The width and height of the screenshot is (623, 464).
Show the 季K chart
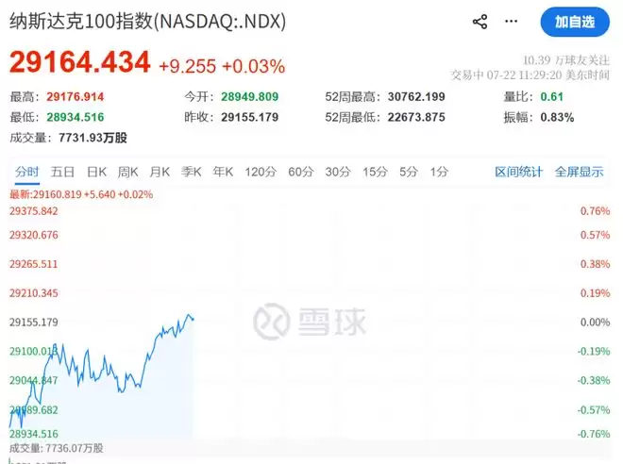191,172
